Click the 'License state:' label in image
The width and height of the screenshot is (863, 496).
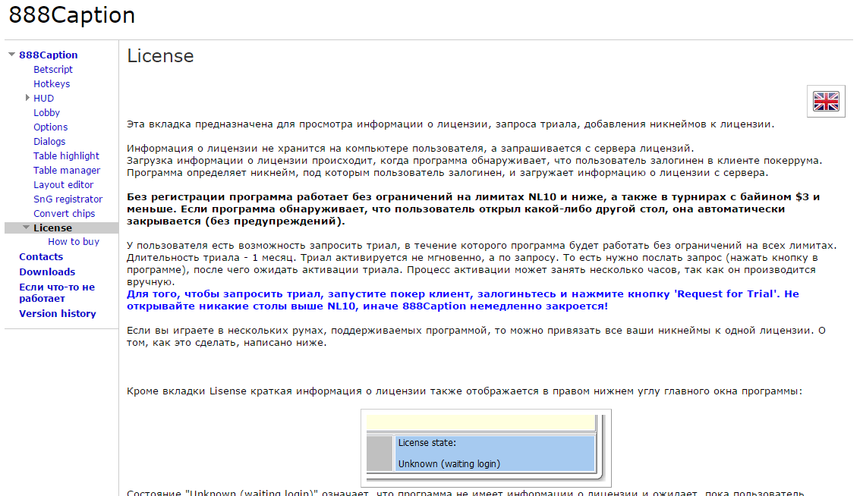pyautogui.click(x=427, y=443)
